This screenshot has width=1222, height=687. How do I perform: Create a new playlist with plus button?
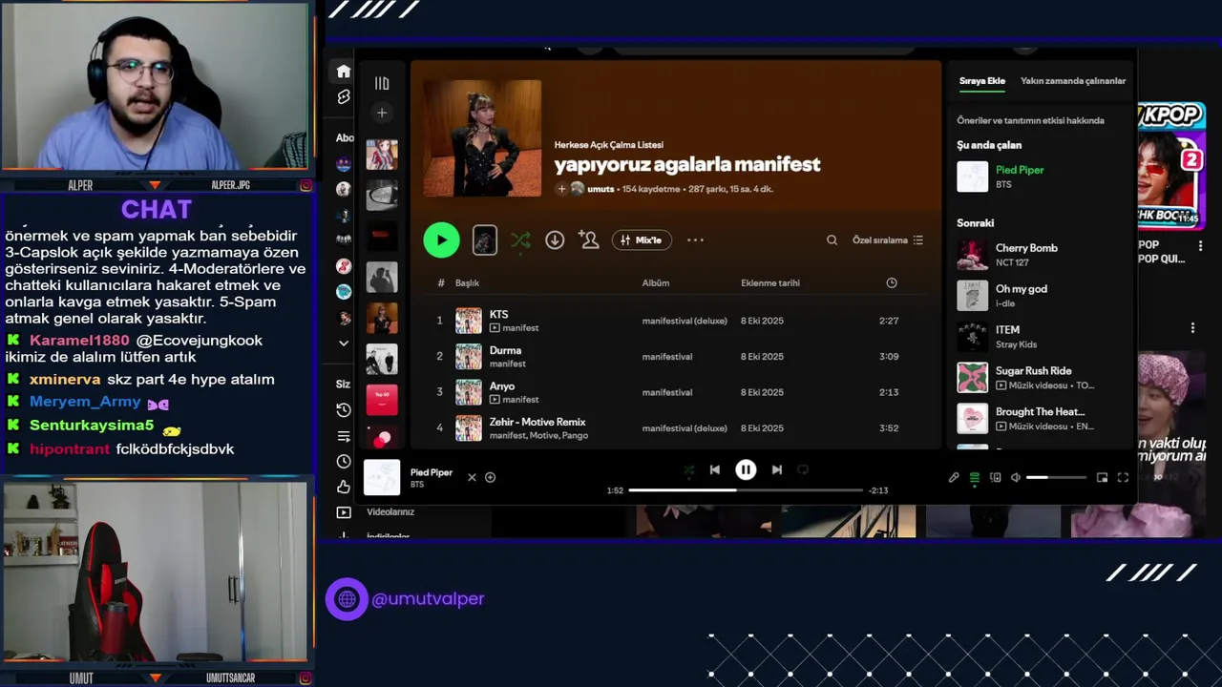(x=382, y=113)
